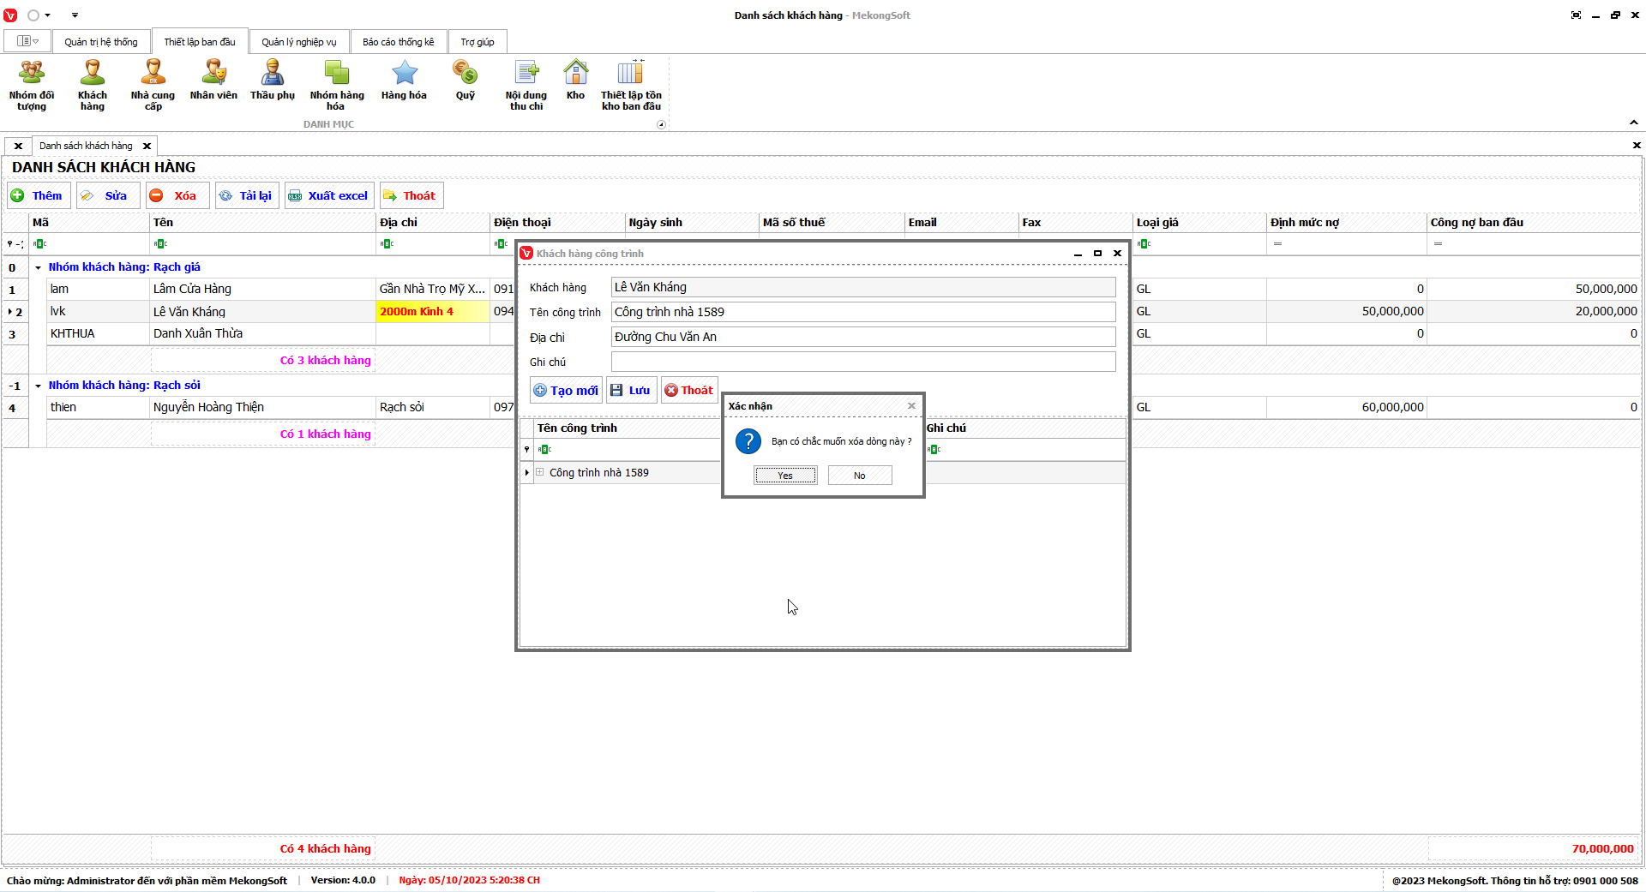Image resolution: width=1646 pixels, height=892 pixels.
Task: Open the Báo cáo thống kê tab
Action: tap(398, 42)
